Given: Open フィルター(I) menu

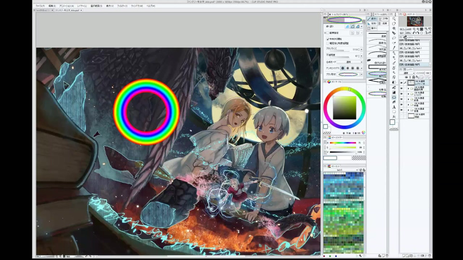Looking at the screenshot, I should click(122, 6).
